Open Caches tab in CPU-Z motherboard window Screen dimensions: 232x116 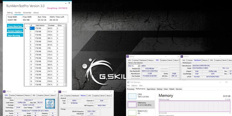pyautogui.click(x=190, y=60)
